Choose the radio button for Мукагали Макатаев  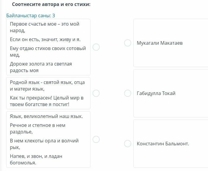coord(128,43)
